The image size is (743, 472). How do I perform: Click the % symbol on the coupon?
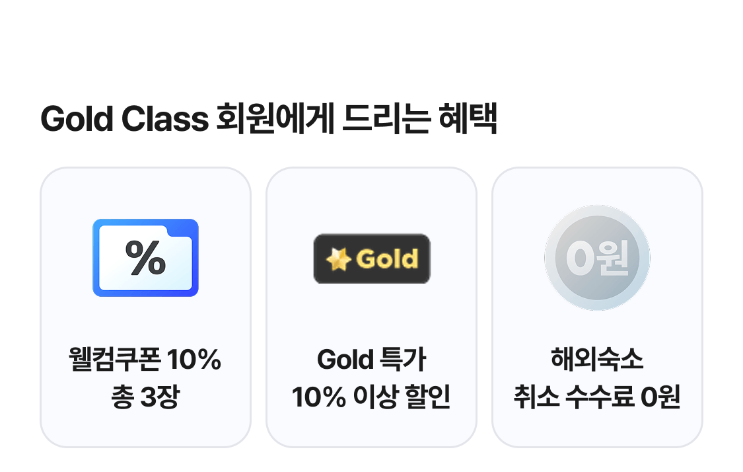145,258
